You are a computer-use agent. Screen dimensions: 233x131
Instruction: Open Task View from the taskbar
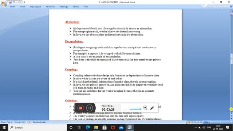coord(79,127)
